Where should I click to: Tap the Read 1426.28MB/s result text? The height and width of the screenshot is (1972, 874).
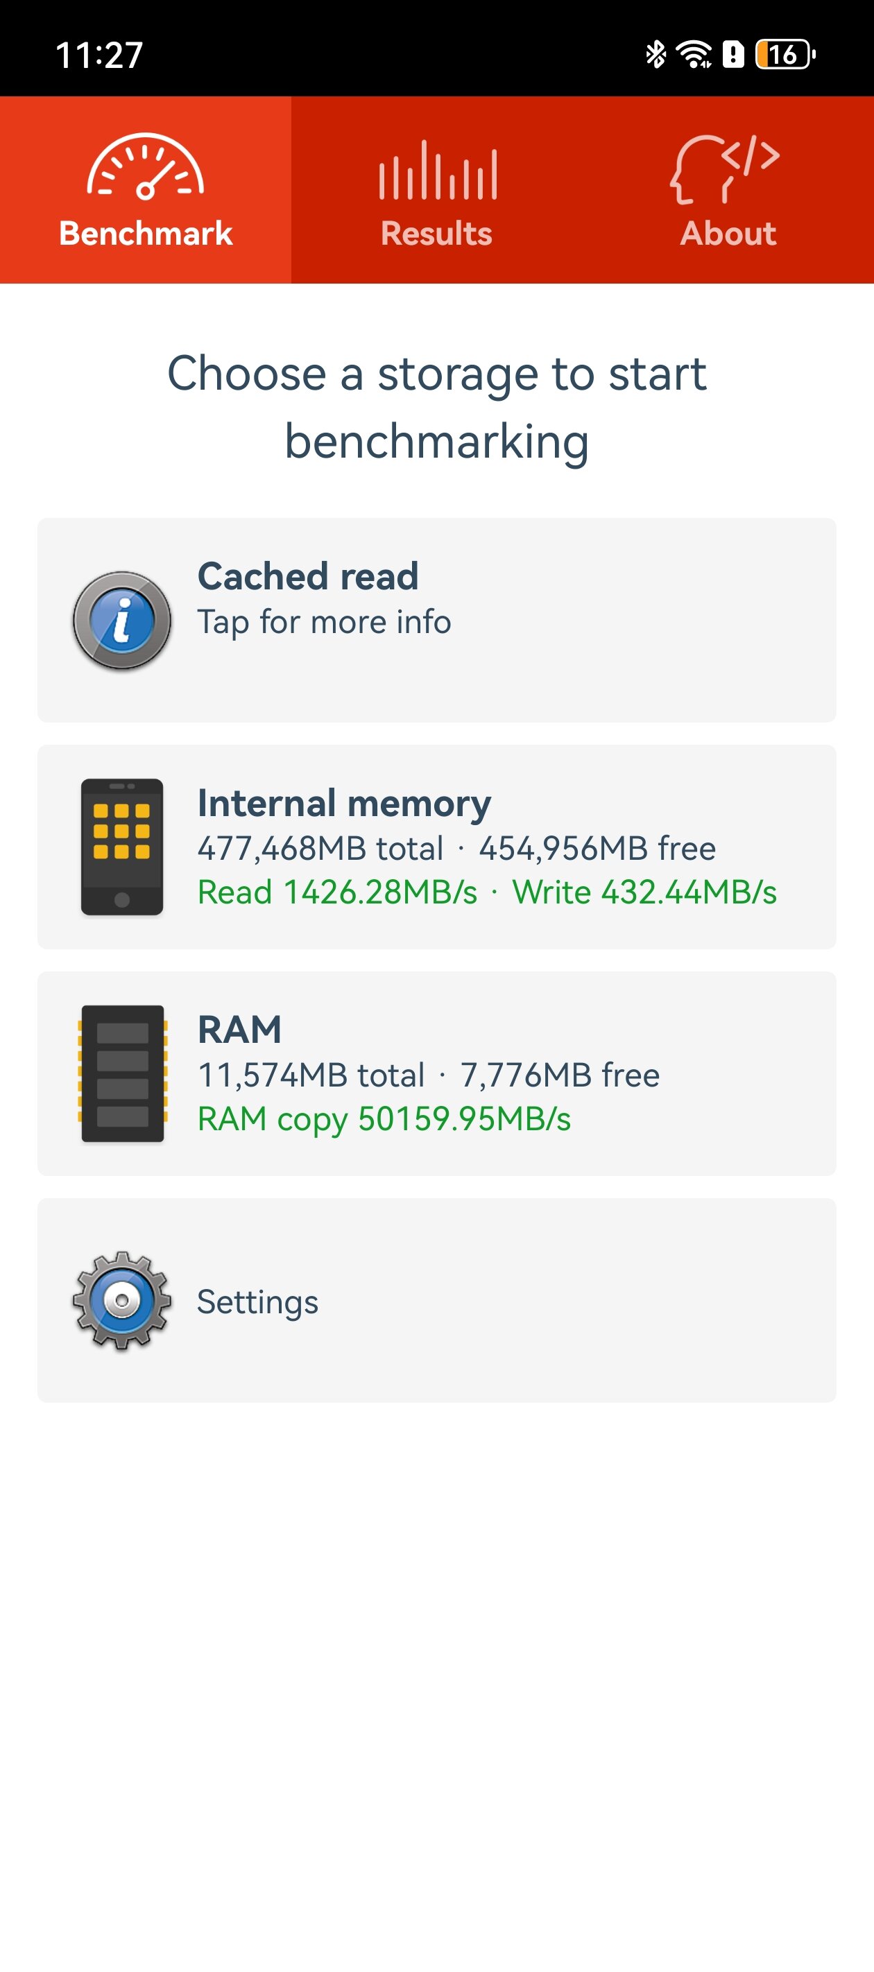tap(338, 892)
